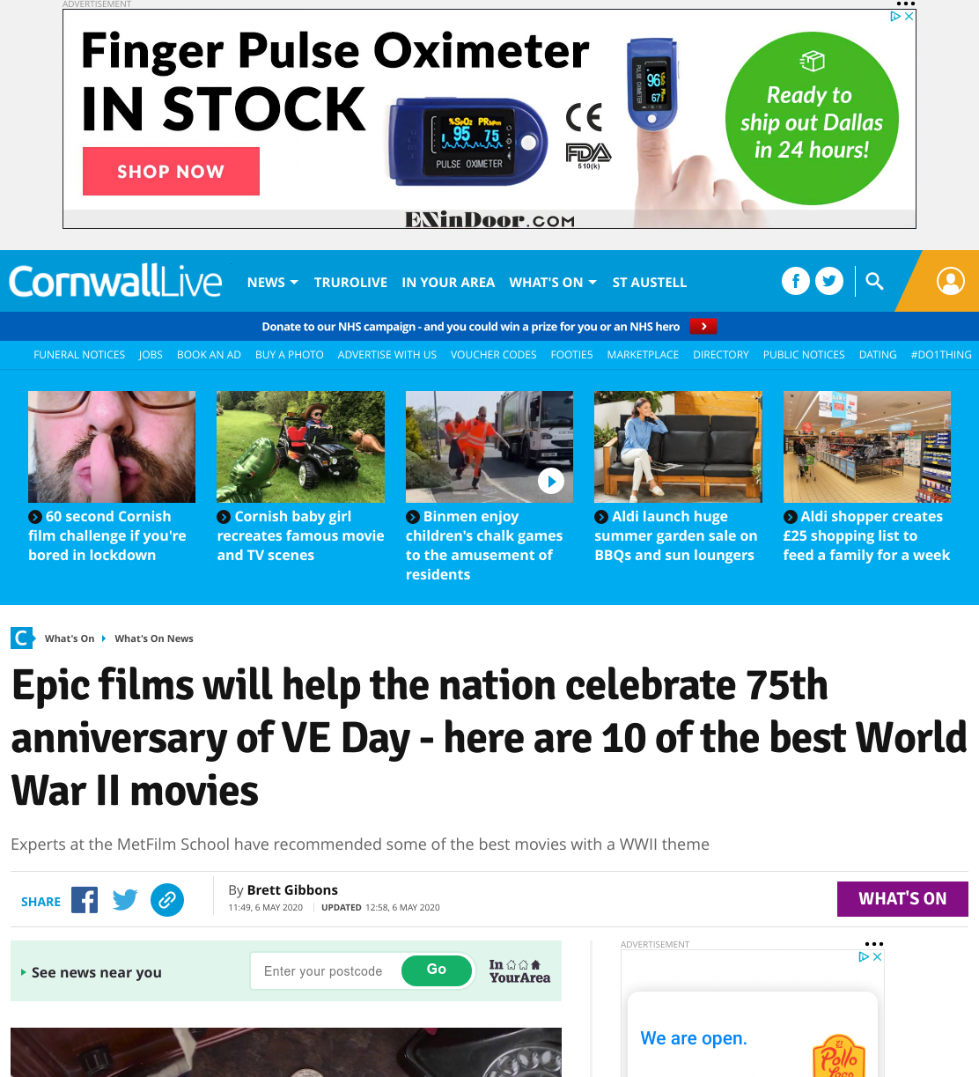Read Aldi shopper £25 shopping list headline
979x1077 pixels.
coord(867,535)
